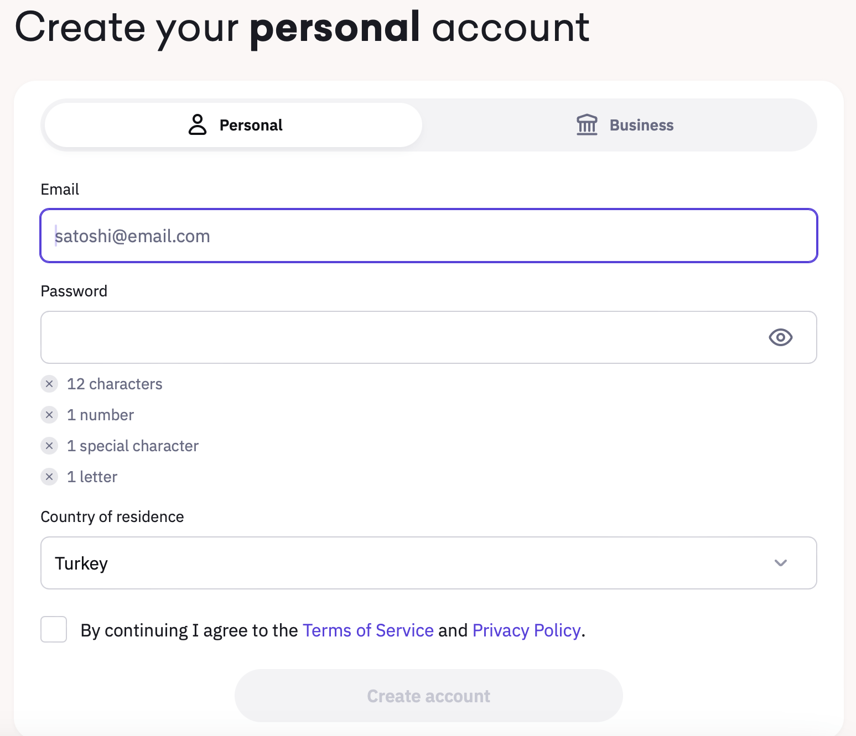
Task: Open the Privacy Policy link
Action: coord(526,630)
